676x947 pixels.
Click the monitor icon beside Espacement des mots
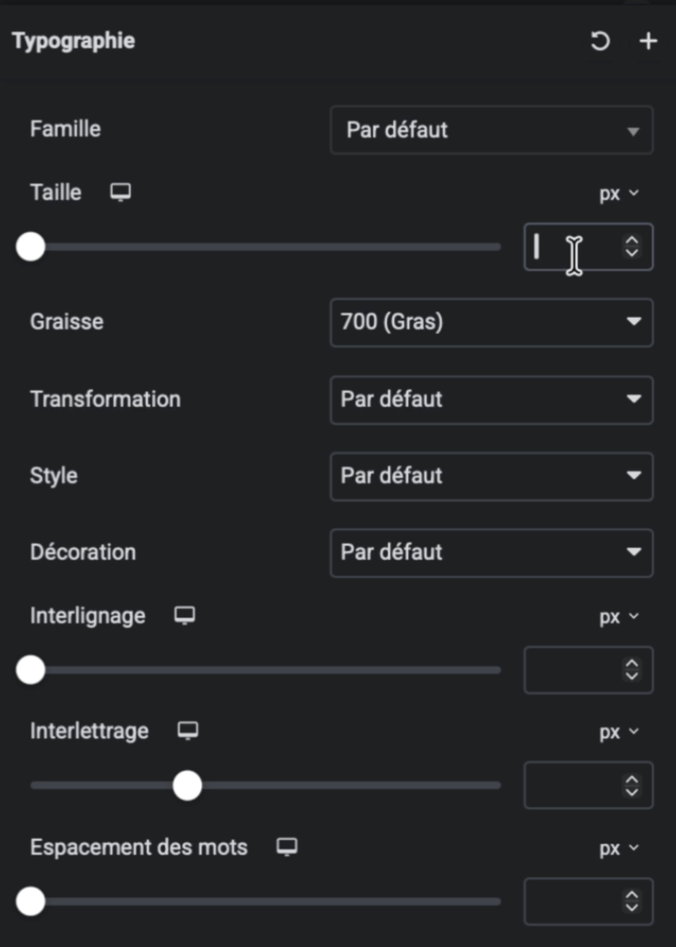point(286,847)
